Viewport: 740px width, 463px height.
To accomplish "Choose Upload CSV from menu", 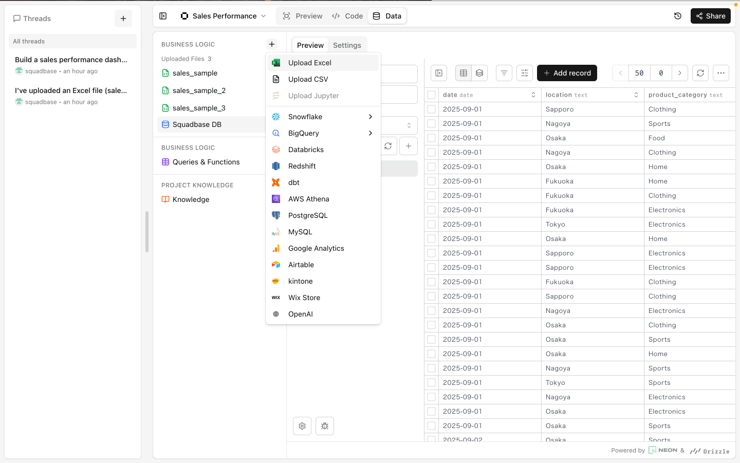I will pyautogui.click(x=308, y=79).
